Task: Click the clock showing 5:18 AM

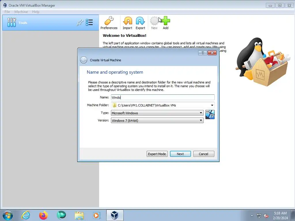Action: (280, 213)
